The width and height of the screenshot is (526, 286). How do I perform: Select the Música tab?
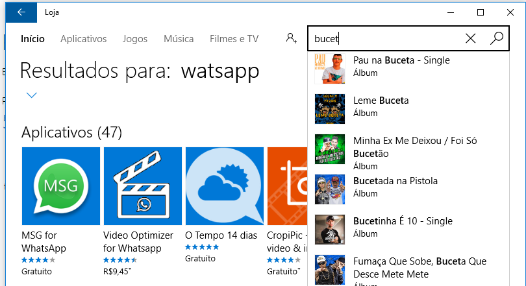click(179, 39)
